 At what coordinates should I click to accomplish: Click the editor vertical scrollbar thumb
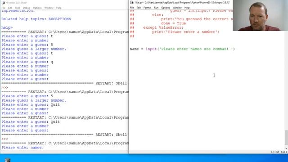coord(286,138)
